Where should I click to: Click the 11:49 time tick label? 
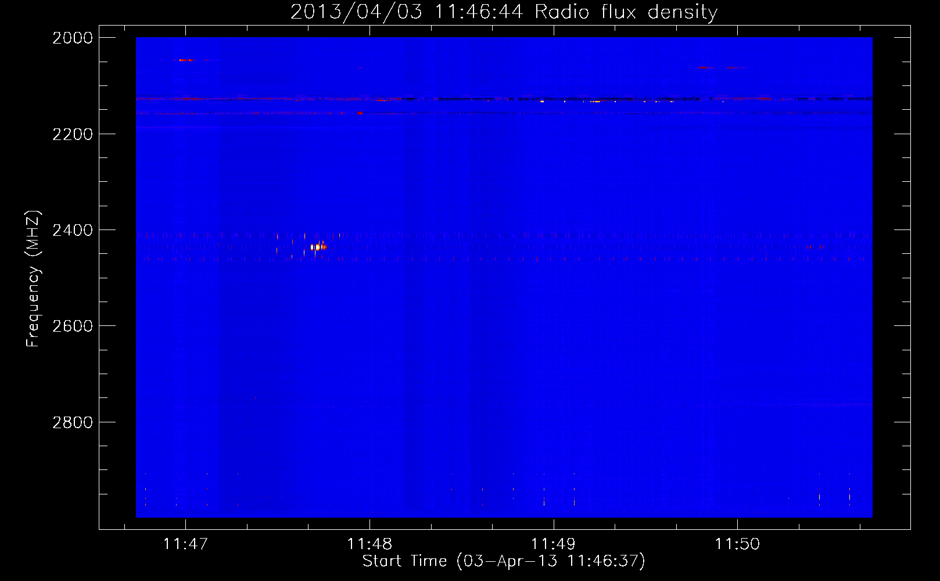(553, 544)
